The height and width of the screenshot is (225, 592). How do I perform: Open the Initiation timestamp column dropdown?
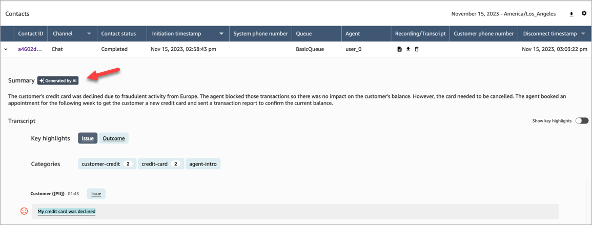[221, 34]
